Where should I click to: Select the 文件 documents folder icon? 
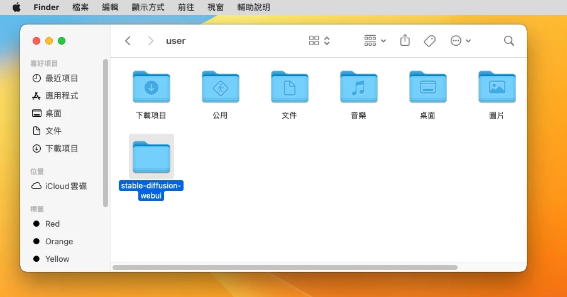289,87
